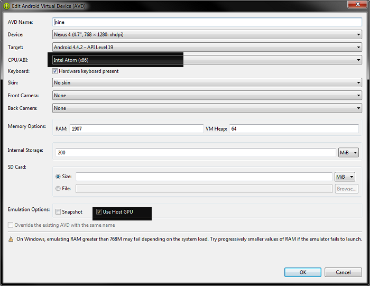Select the SD Card File radio button
This screenshot has height=286, width=370.
(x=58, y=188)
